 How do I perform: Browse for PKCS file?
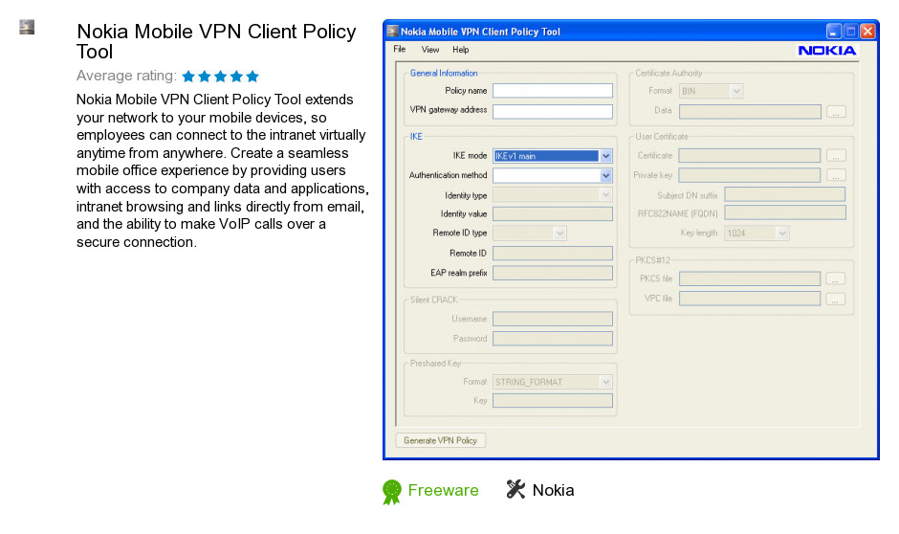pos(836,279)
